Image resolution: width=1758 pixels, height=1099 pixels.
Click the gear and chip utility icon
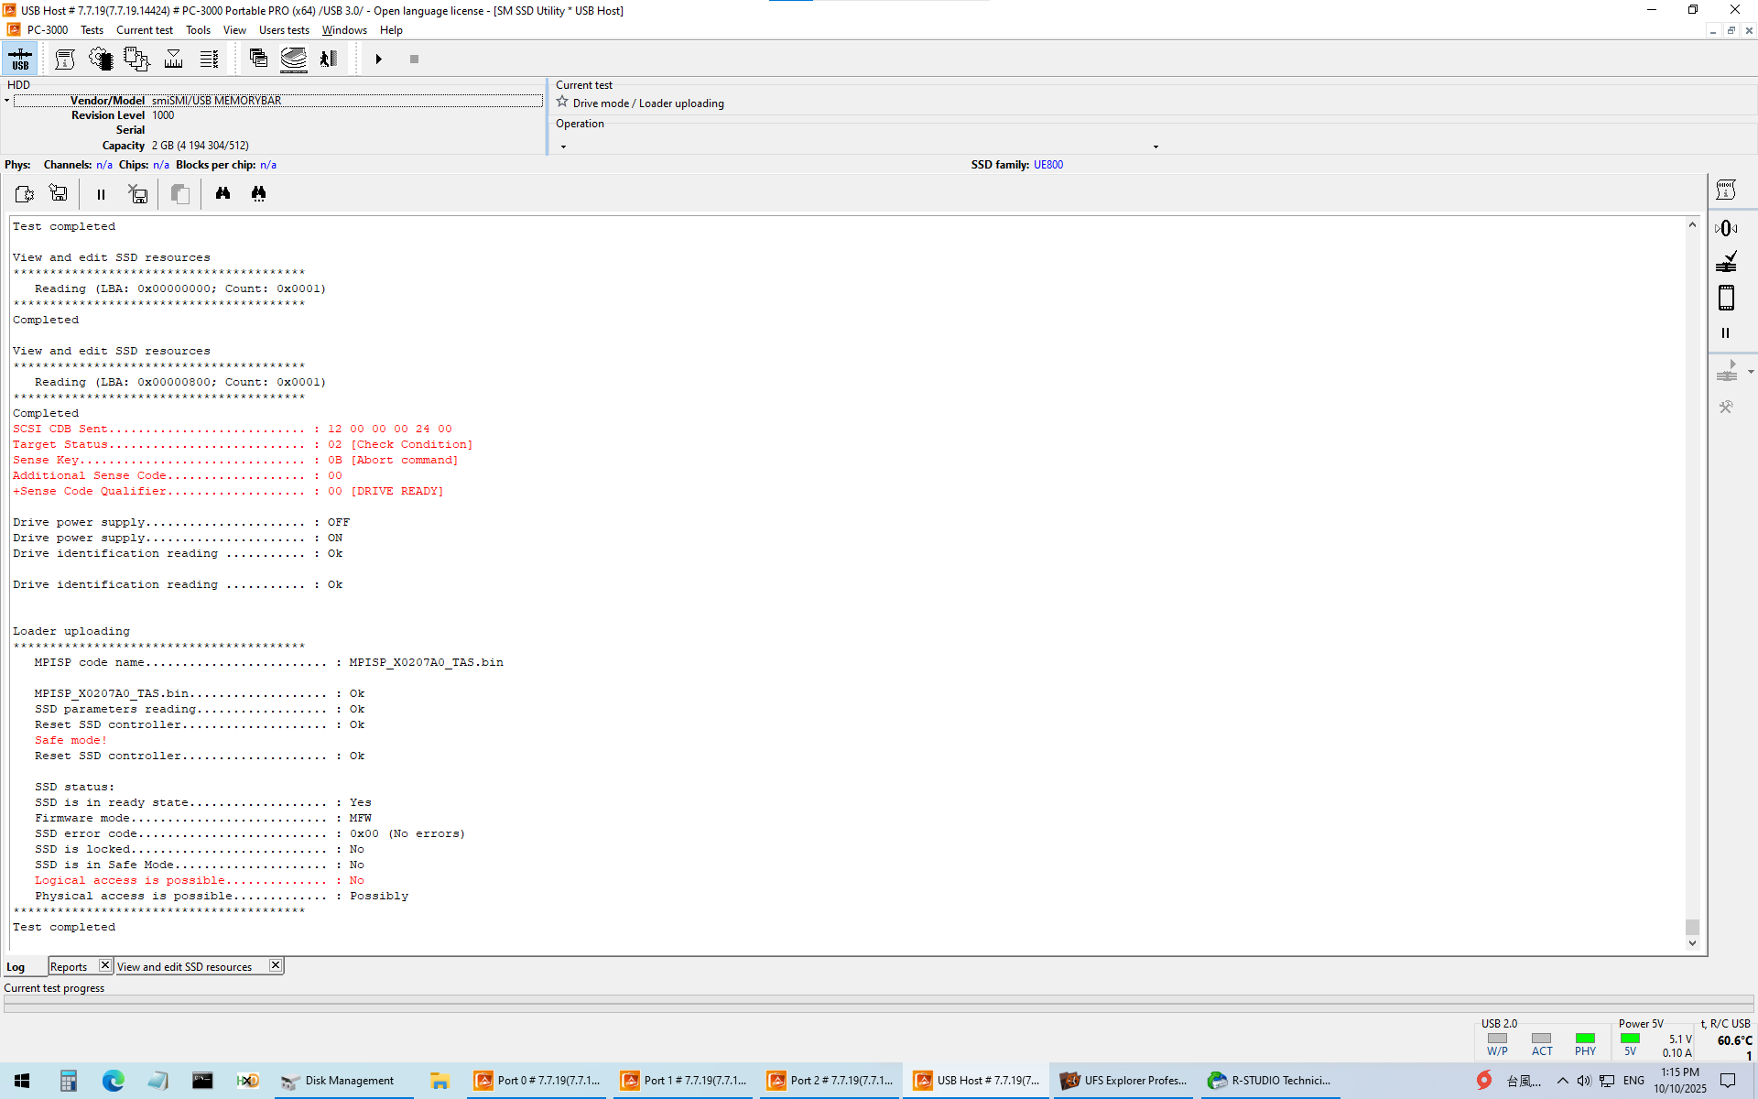tap(100, 60)
